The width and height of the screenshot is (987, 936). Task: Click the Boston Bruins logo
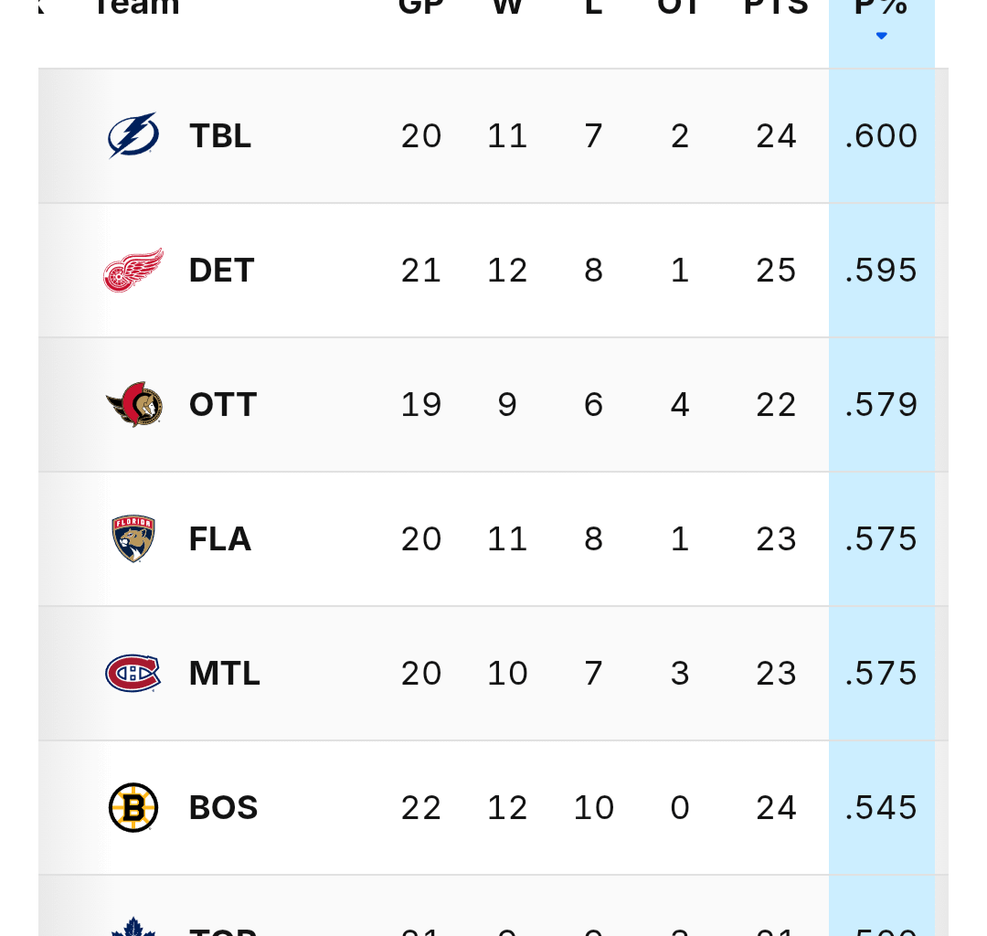click(x=133, y=808)
